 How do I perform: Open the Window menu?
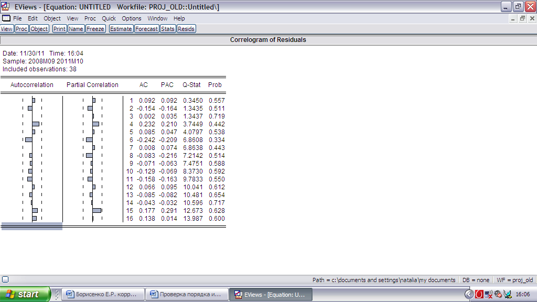click(x=157, y=18)
